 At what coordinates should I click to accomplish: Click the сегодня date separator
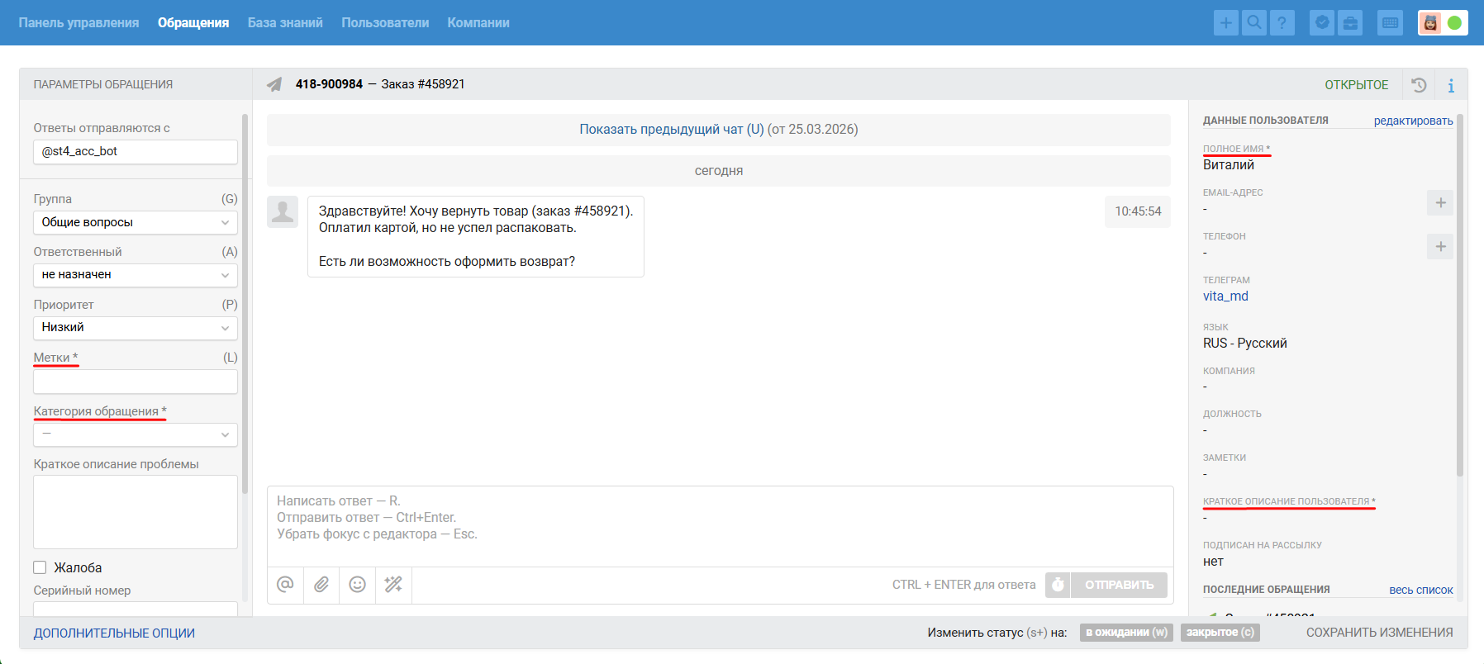click(719, 171)
